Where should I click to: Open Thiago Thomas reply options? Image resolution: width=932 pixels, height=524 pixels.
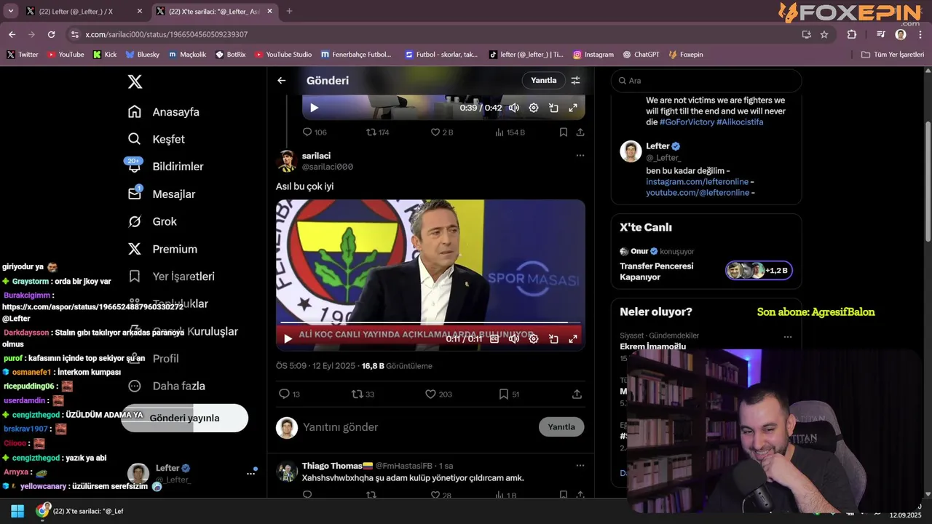(x=580, y=466)
